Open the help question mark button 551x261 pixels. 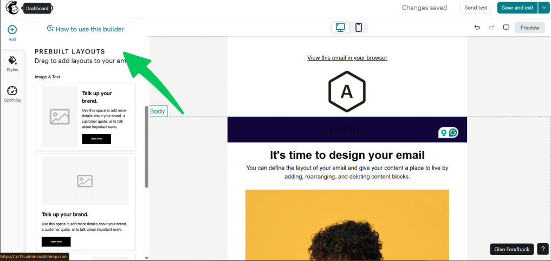pyautogui.click(x=542, y=250)
